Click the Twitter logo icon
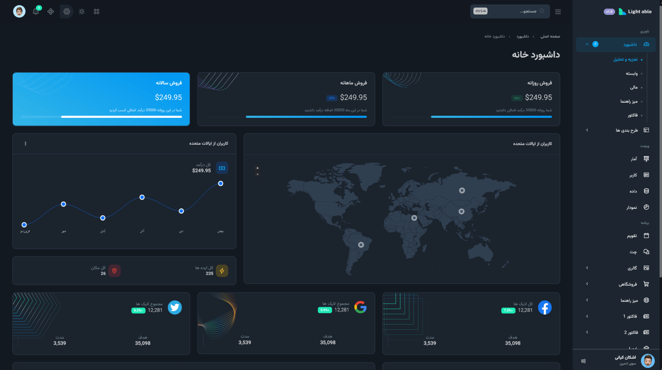Viewport: 662px width, 370px height. (x=175, y=307)
